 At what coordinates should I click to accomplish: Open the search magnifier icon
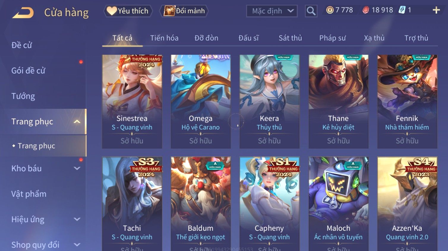pyautogui.click(x=311, y=11)
